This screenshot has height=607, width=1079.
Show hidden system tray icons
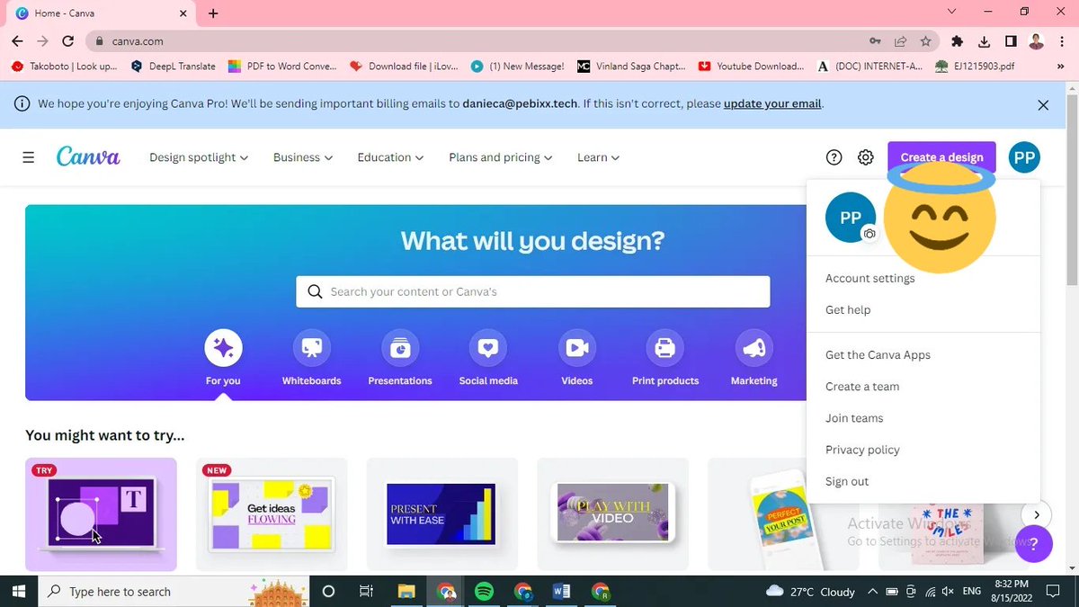(872, 591)
